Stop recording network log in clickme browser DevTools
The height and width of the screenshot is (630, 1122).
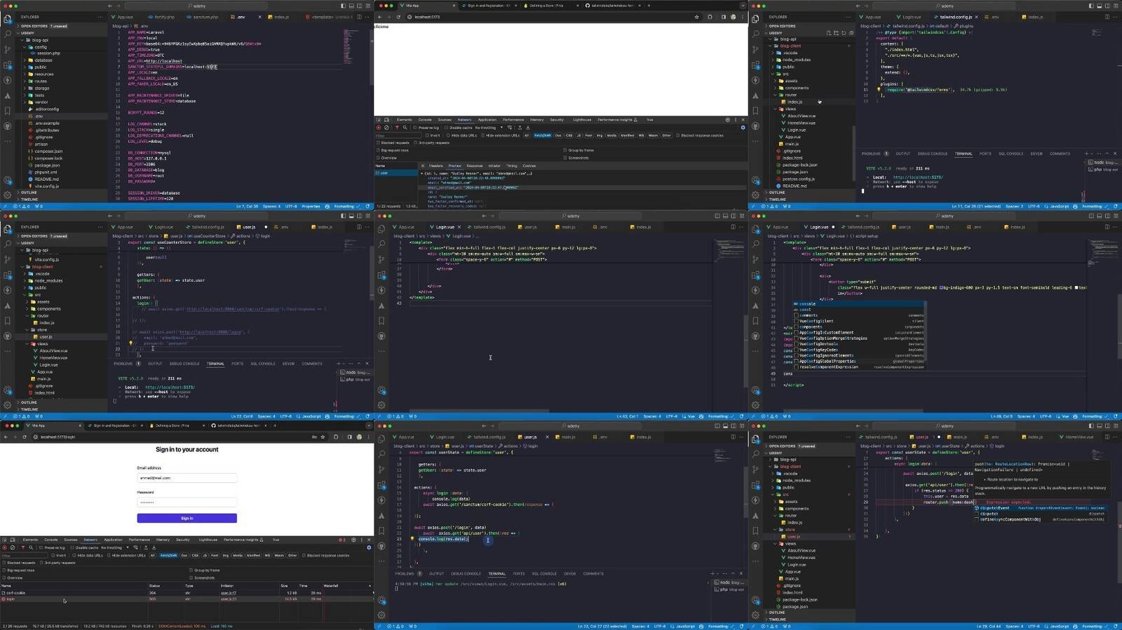coord(379,128)
